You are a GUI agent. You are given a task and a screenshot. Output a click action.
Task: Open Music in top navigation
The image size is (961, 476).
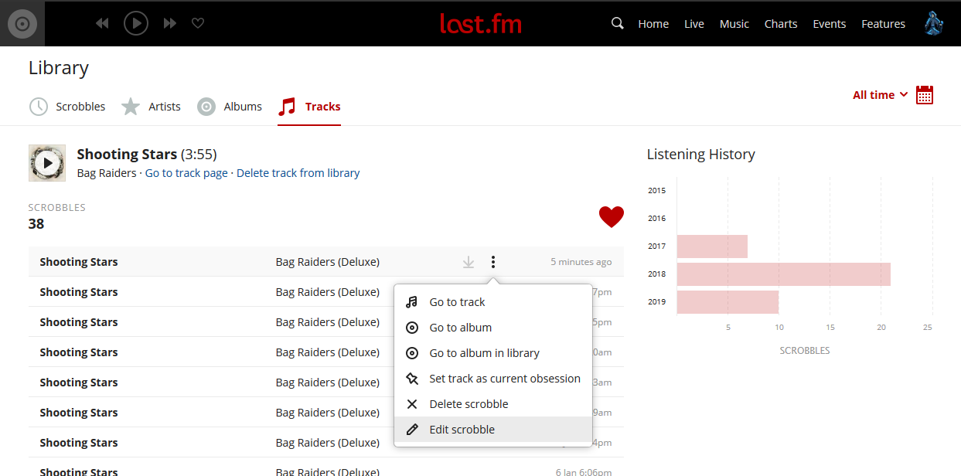734,24
